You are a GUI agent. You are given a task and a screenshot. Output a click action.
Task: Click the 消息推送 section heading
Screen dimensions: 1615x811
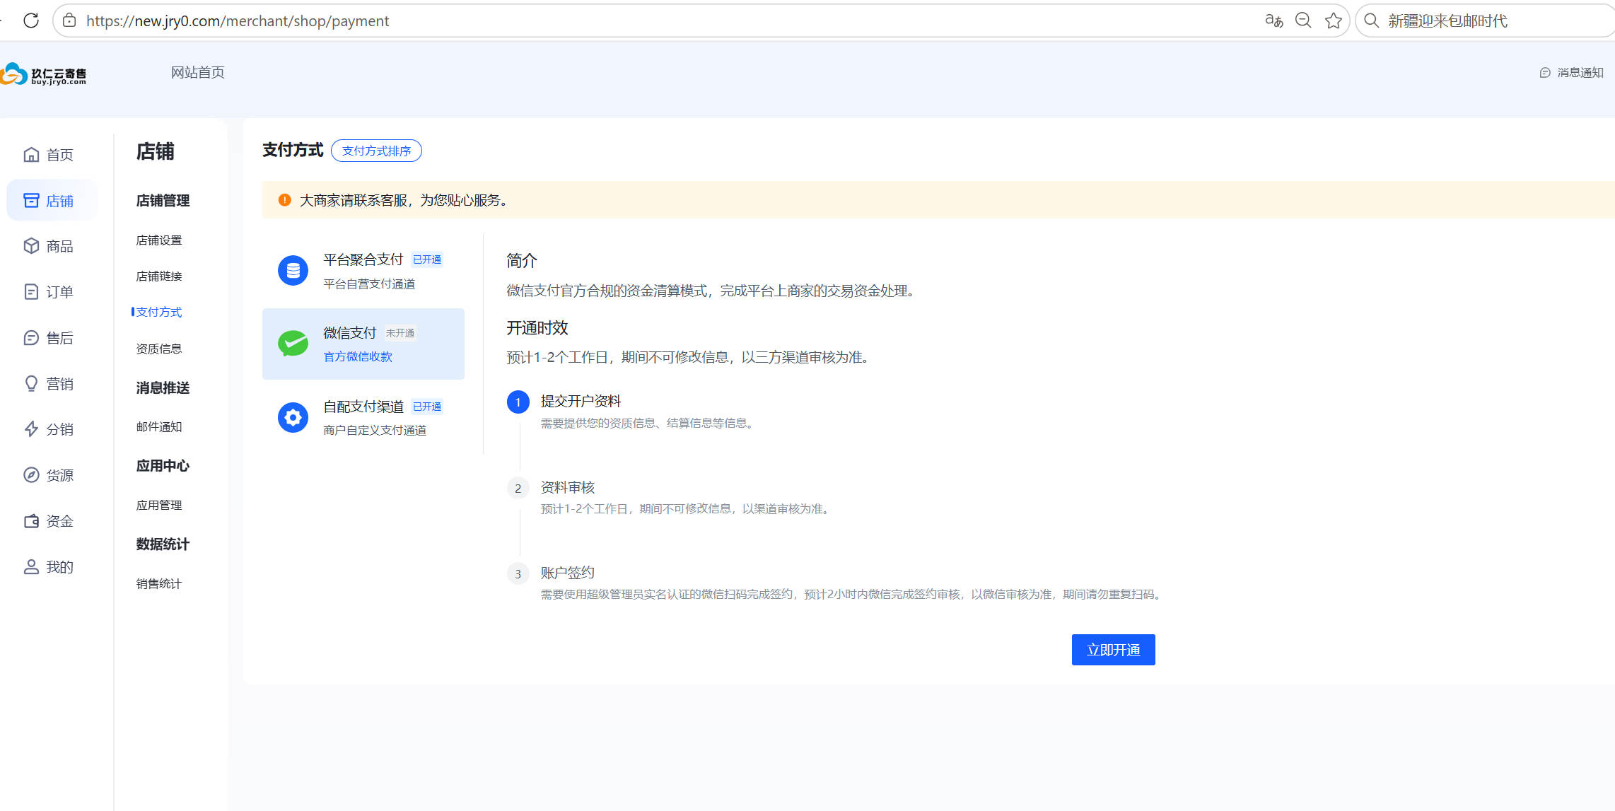tap(163, 388)
